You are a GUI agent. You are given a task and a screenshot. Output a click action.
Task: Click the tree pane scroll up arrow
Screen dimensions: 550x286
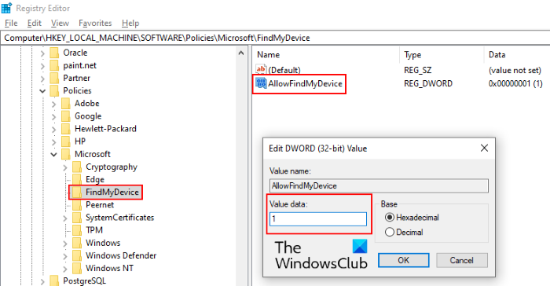tap(241, 53)
